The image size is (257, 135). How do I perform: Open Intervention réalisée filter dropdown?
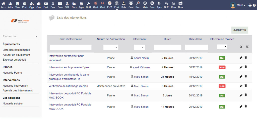pyautogui.click(x=222, y=47)
